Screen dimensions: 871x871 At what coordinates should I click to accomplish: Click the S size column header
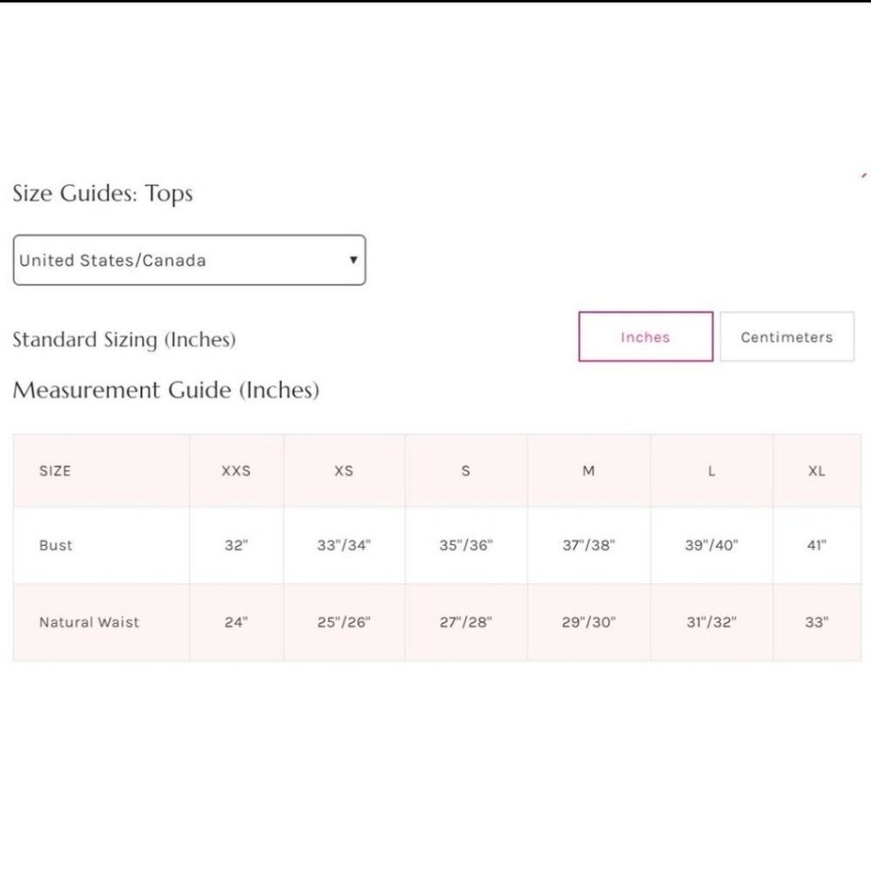(x=466, y=471)
